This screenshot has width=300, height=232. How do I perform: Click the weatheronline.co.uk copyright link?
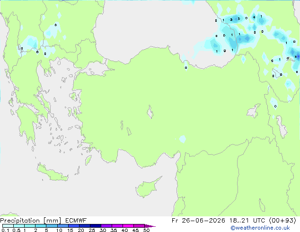[x=260, y=228]
